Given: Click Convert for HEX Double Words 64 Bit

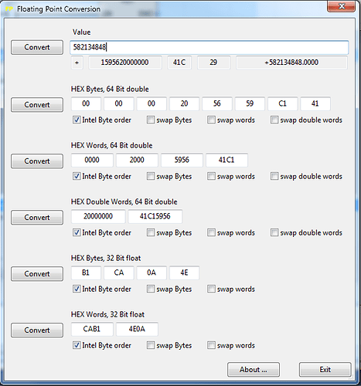Looking at the screenshot, I should [37, 218].
